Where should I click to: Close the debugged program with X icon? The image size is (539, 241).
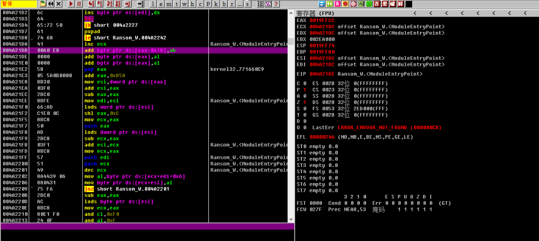59,4
